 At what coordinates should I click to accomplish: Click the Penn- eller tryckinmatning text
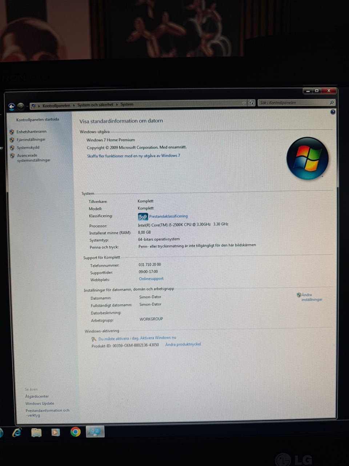coord(197,246)
